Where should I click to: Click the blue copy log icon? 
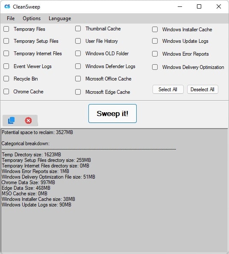point(11,120)
